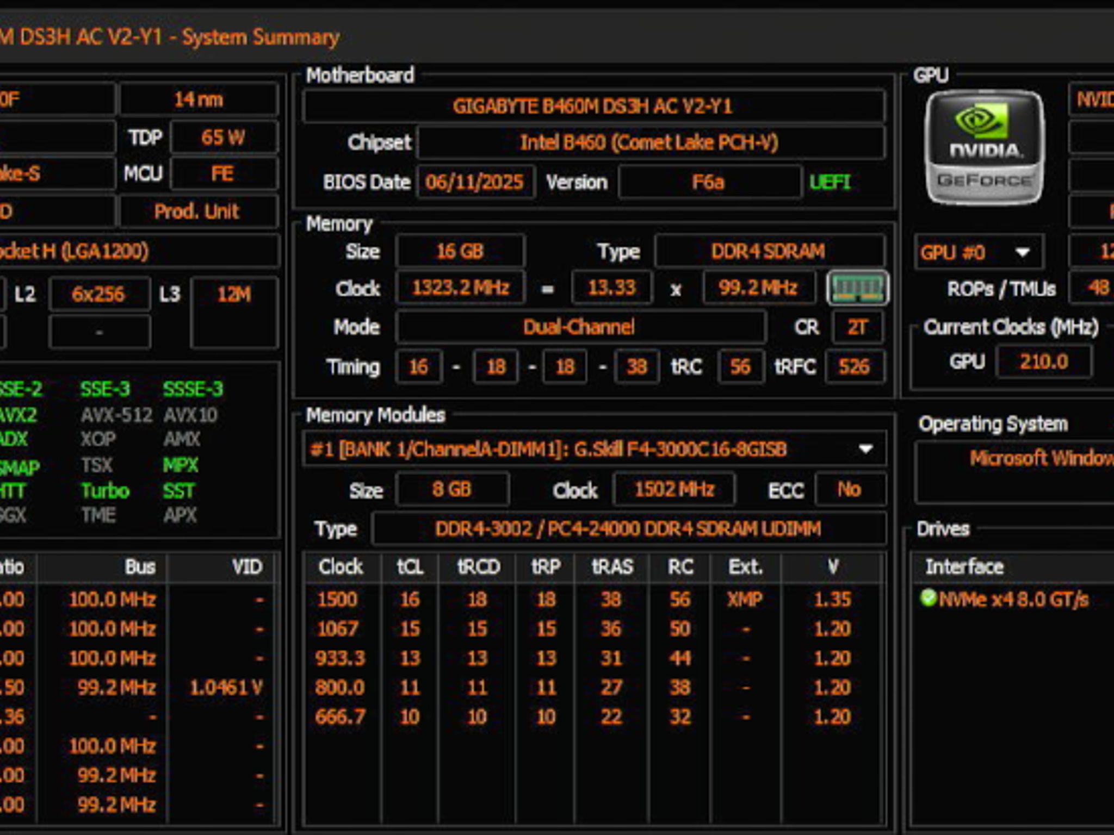Click the DDR4-3002 / PC4-24000 type field

coord(629,529)
